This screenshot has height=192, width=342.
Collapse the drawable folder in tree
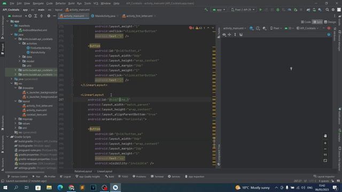coord(15,88)
